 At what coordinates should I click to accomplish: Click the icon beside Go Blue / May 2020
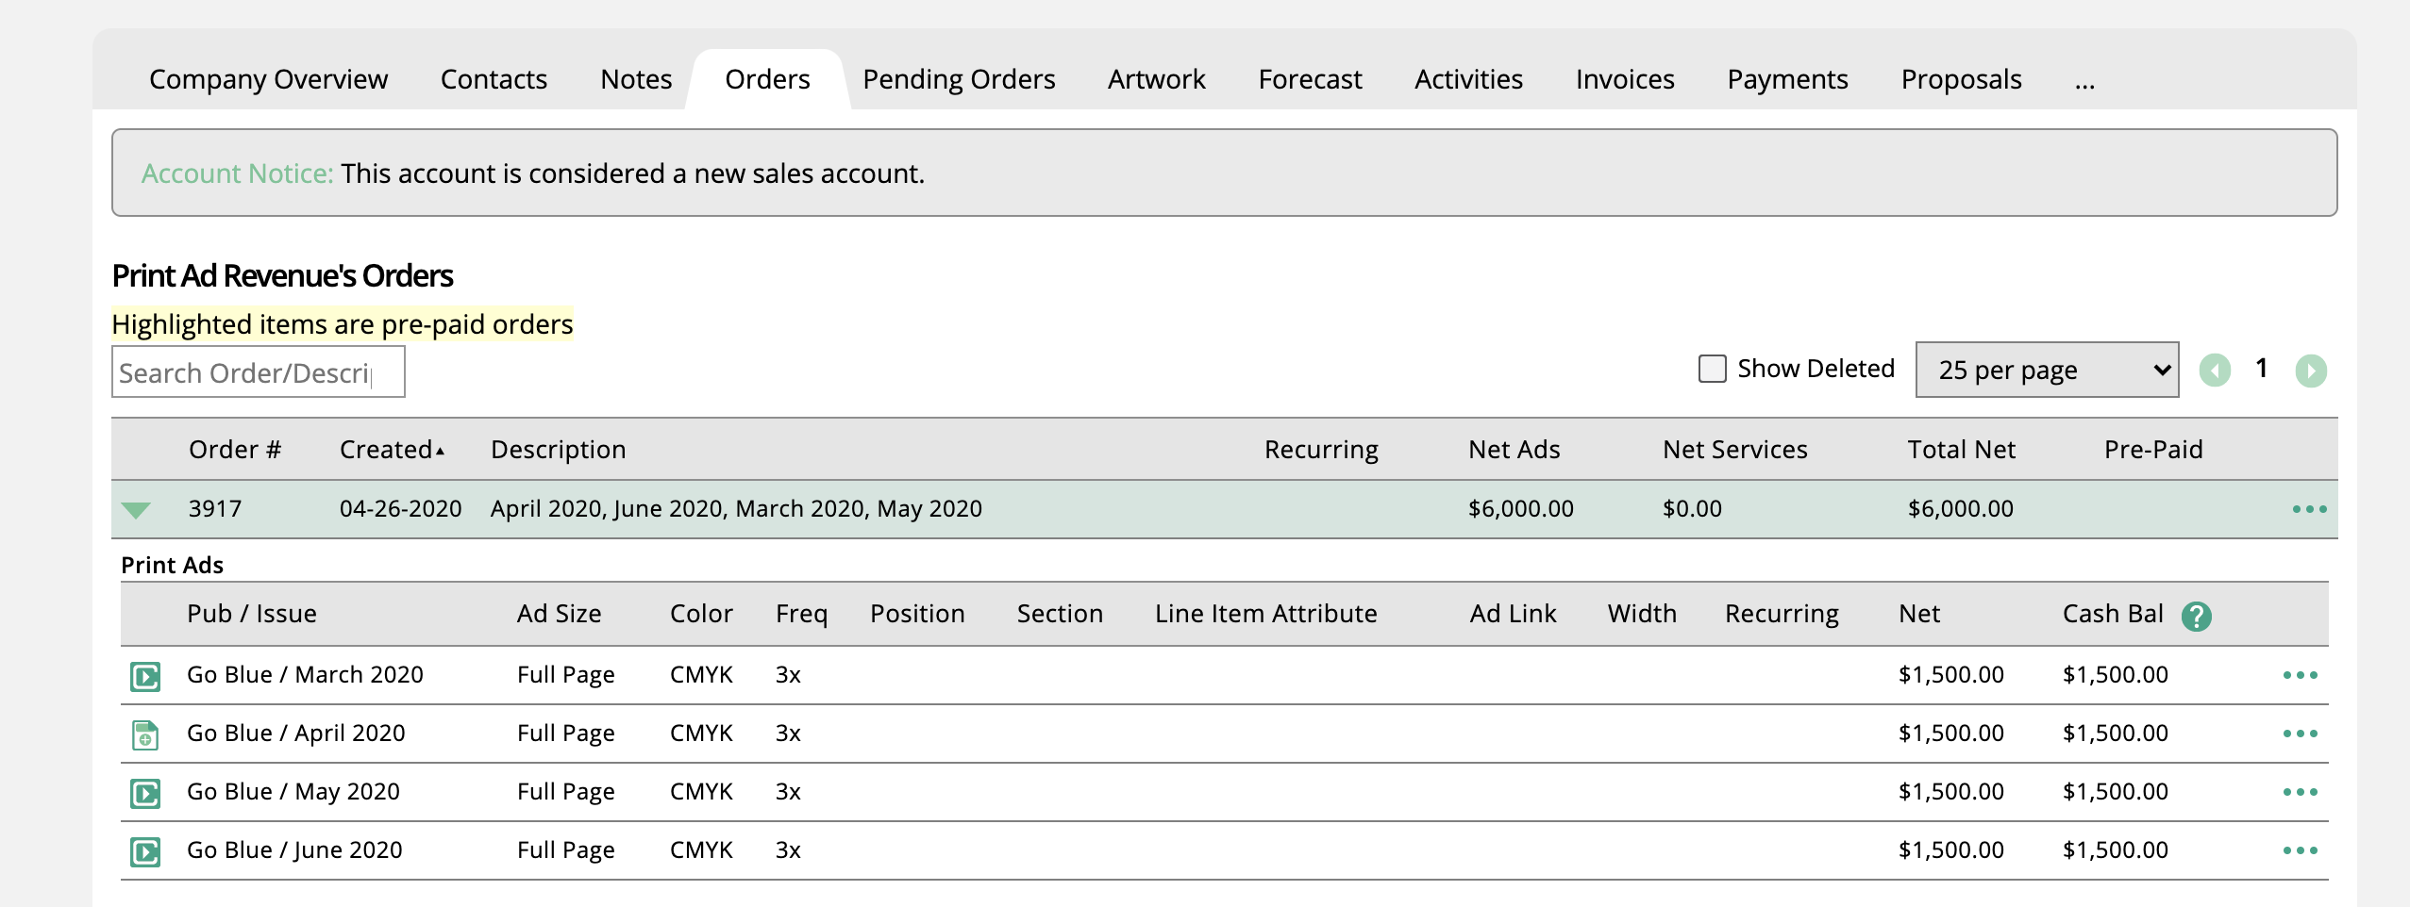144,793
